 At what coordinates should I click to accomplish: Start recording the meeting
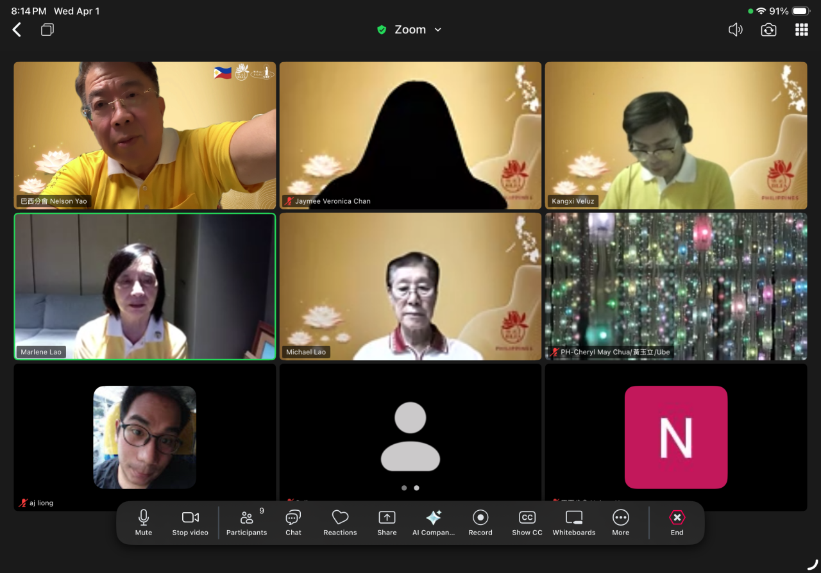(x=480, y=522)
